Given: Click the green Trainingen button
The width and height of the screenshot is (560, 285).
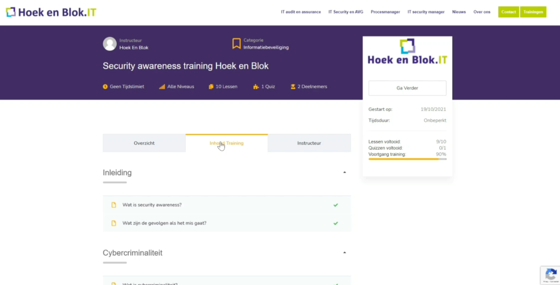Looking at the screenshot, I should [533, 12].
